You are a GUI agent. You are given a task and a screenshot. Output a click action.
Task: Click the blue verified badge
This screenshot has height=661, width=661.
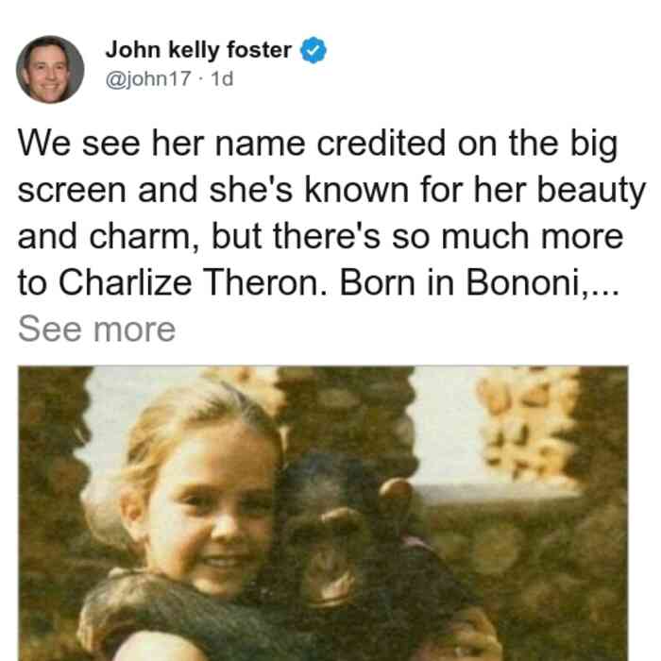click(x=314, y=50)
